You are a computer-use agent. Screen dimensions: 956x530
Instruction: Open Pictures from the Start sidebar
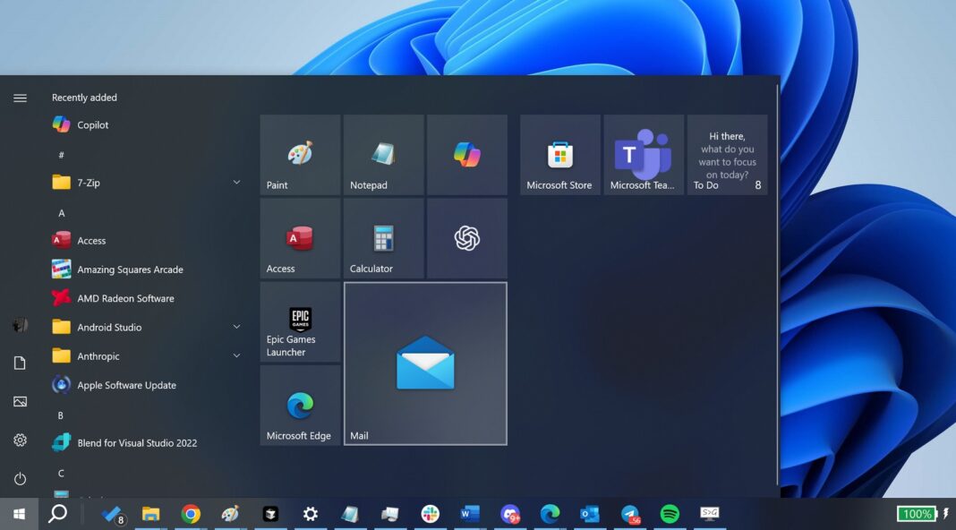point(20,401)
